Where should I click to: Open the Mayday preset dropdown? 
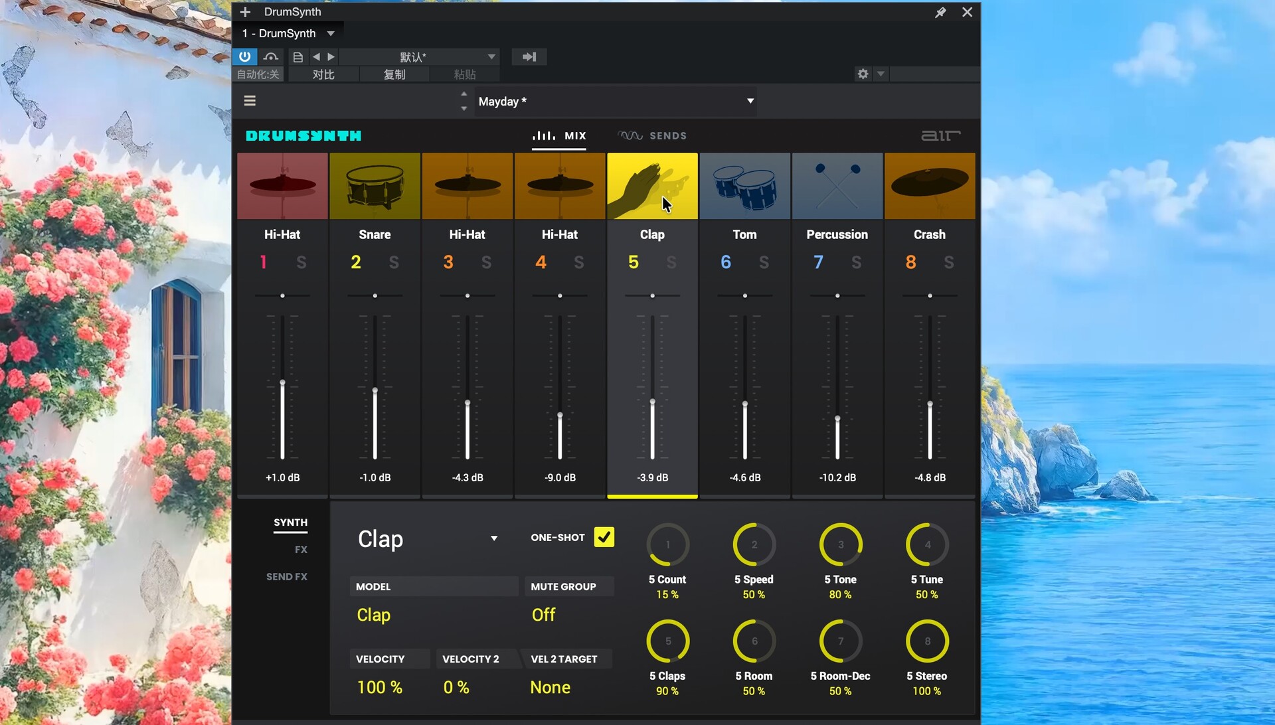tap(750, 101)
